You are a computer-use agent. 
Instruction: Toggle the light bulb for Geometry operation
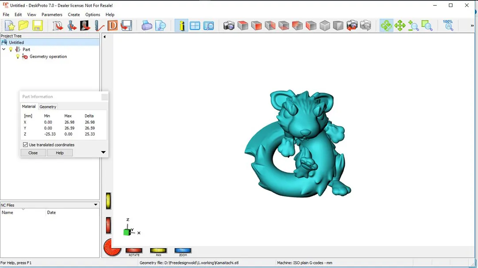[x=18, y=57]
